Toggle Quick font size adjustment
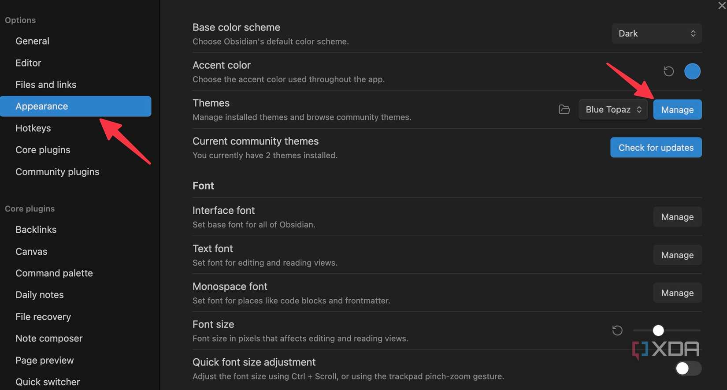 [688, 368]
